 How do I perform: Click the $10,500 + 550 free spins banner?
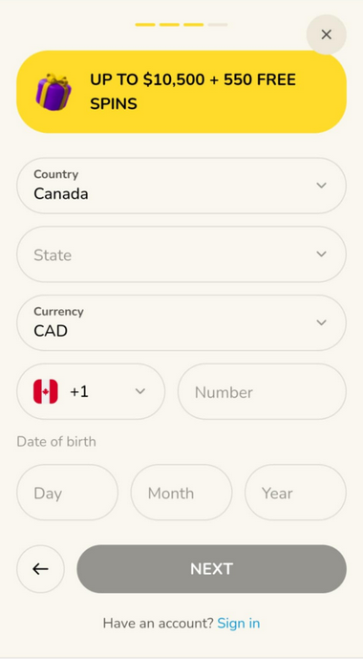[x=181, y=92]
